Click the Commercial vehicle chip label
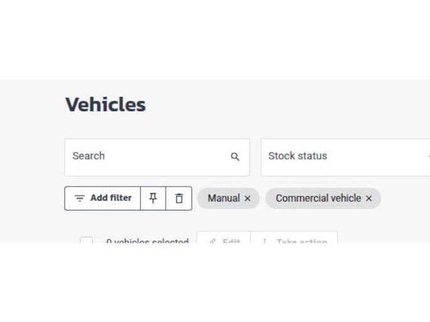This screenshot has height=322, width=430. [x=318, y=198]
